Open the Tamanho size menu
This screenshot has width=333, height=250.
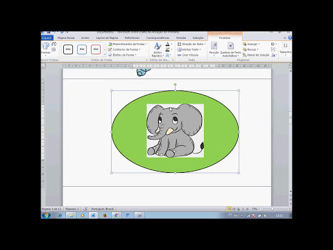(x=285, y=49)
